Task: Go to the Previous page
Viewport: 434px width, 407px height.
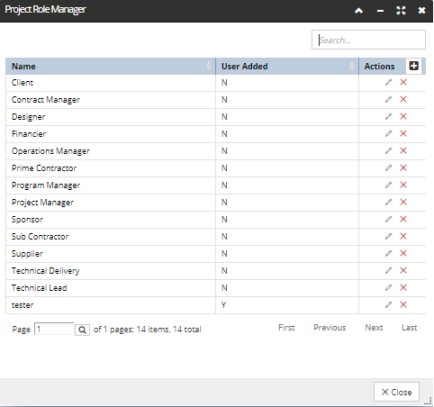Action: 330,328
